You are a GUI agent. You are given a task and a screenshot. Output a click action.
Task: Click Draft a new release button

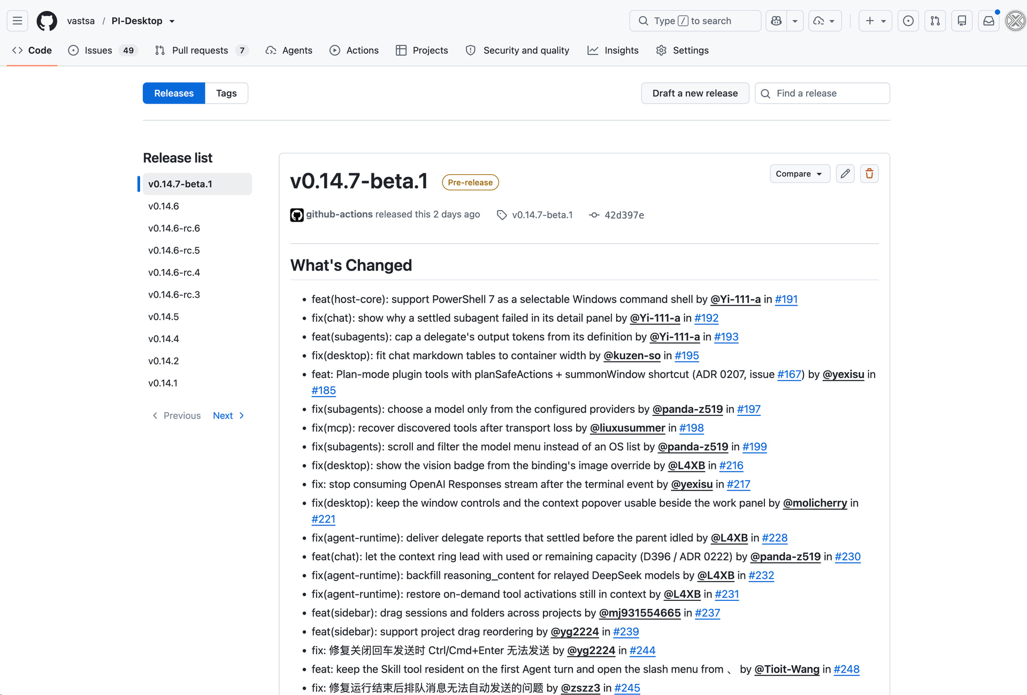tap(695, 93)
